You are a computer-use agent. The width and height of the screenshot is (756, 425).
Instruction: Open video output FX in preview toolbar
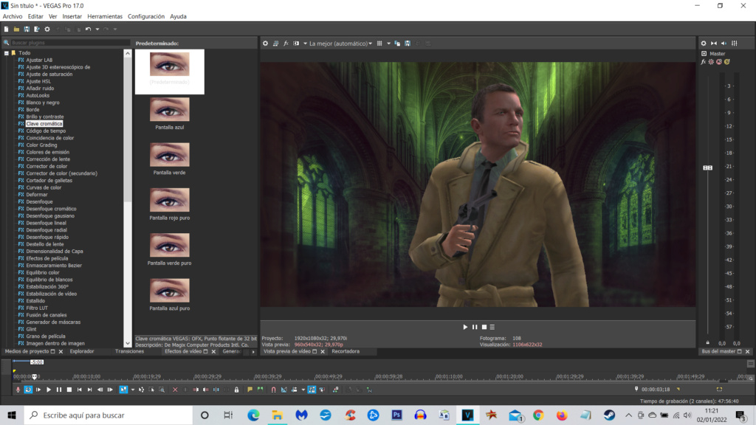coord(286,44)
